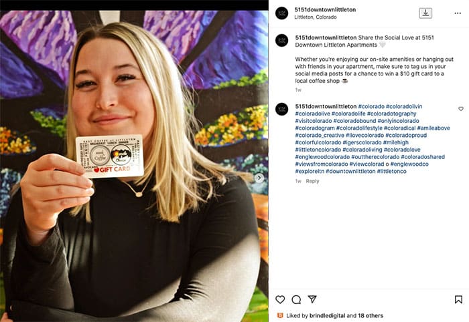Reply to the hashtag comment
The width and height of the screenshot is (469, 322).
[312, 181]
